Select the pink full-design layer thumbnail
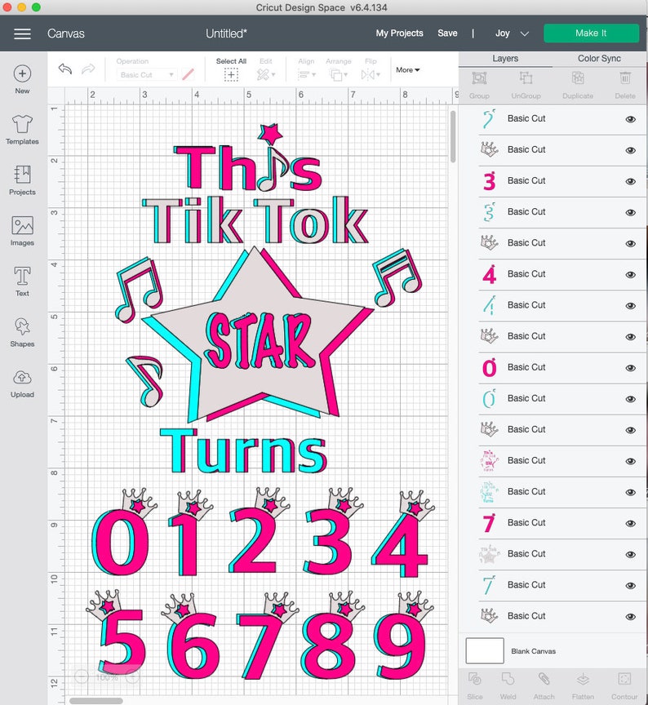Screen dimensions: 648x705 [489, 460]
